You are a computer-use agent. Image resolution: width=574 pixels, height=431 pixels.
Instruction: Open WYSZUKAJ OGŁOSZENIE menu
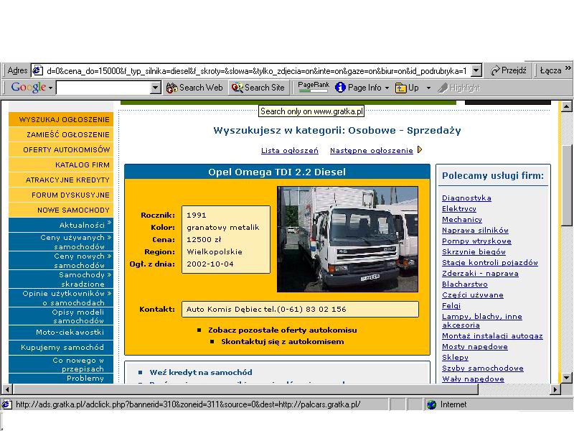61,119
